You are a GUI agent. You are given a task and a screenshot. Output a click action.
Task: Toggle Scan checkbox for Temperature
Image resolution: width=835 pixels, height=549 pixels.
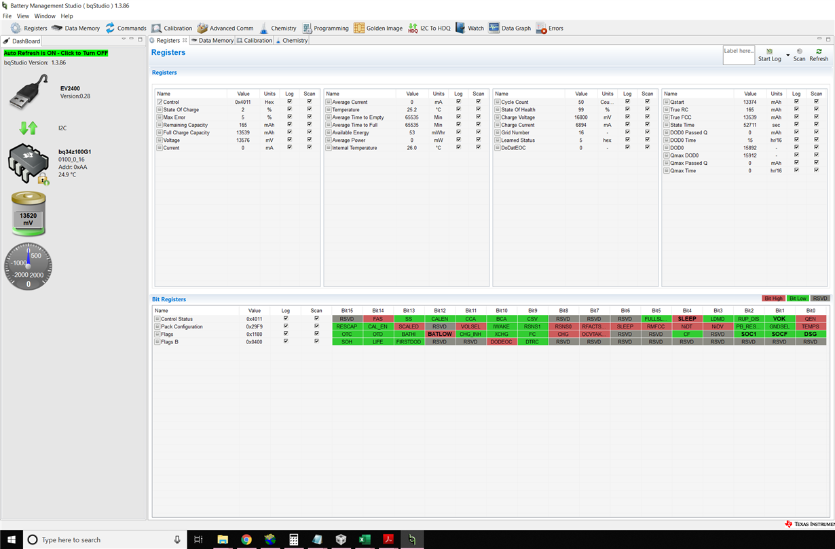[x=479, y=109]
